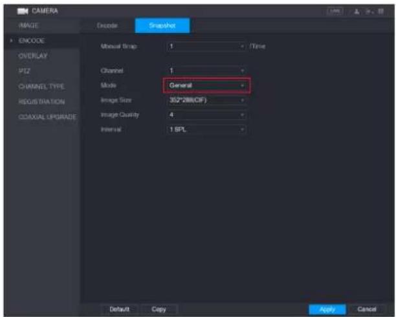Click the camera icon beside the CAMERA title
396x317 pixels.
tap(23, 11)
